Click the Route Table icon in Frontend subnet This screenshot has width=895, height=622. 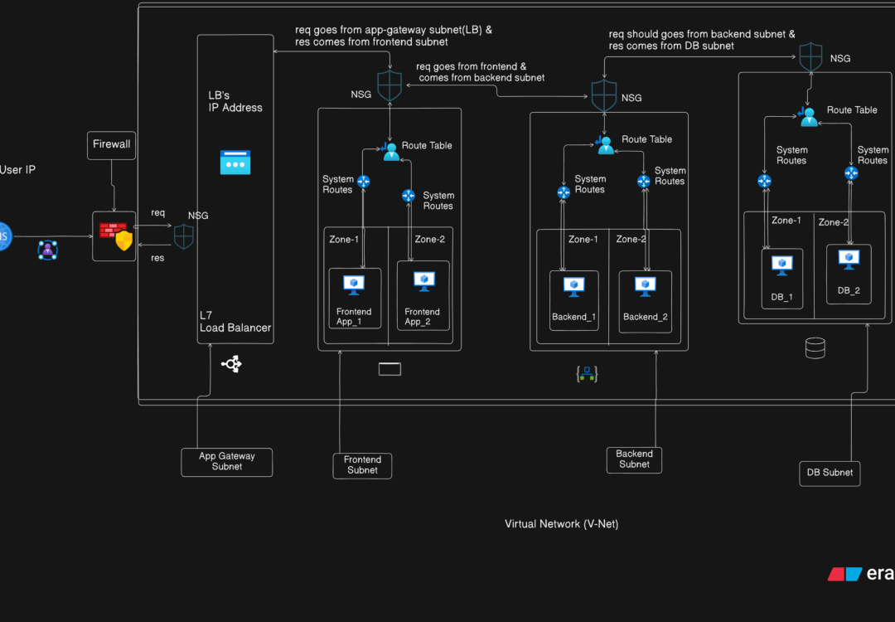point(390,152)
